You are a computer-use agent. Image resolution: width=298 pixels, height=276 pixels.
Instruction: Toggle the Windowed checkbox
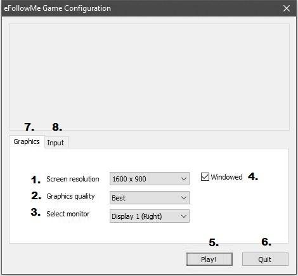(x=205, y=177)
